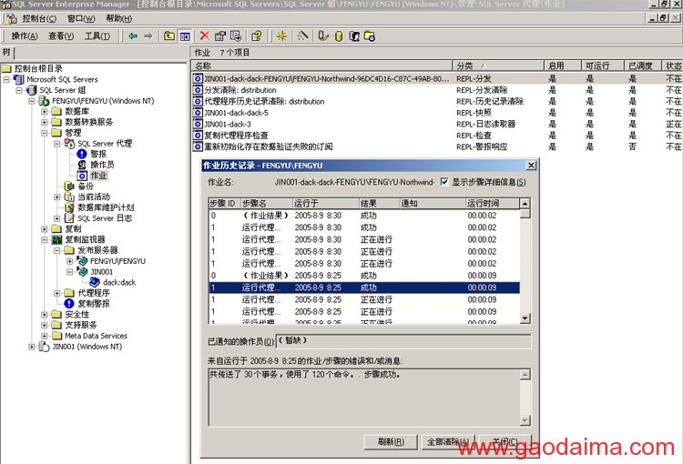The width and height of the screenshot is (683, 464).
Task: Select the 警报 alerts icon in tree
Action: pyautogui.click(x=81, y=154)
